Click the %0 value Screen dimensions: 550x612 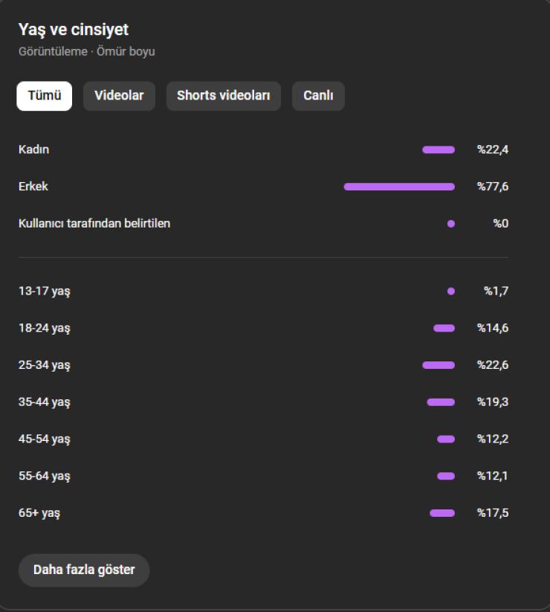(x=501, y=224)
